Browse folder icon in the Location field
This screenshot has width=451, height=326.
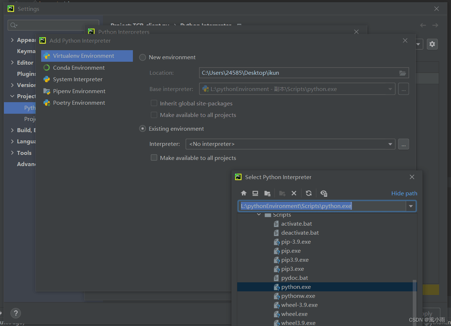pos(403,73)
